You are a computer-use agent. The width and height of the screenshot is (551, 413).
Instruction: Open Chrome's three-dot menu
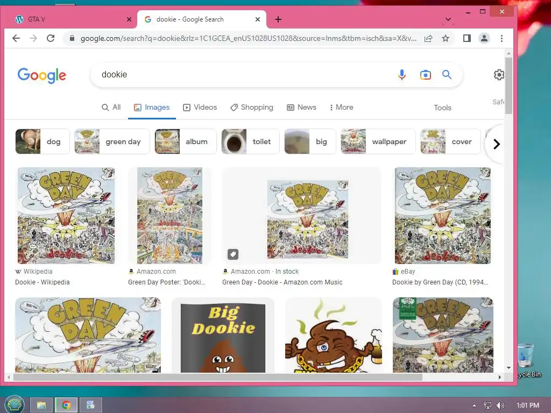coord(502,38)
